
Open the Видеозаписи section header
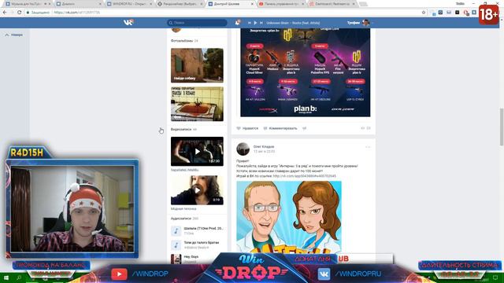click(183, 129)
